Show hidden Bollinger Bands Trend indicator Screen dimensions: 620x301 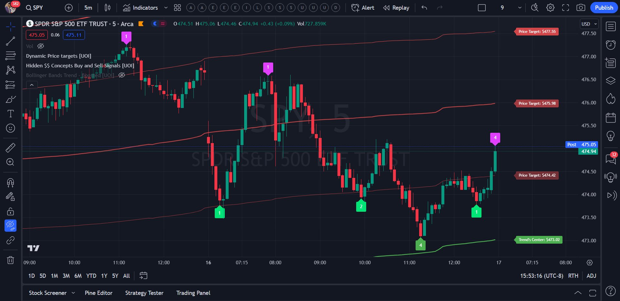tap(122, 75)
